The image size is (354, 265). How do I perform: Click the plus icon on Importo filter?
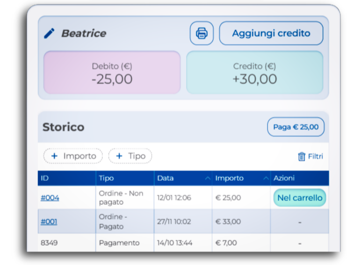[54, 156]
